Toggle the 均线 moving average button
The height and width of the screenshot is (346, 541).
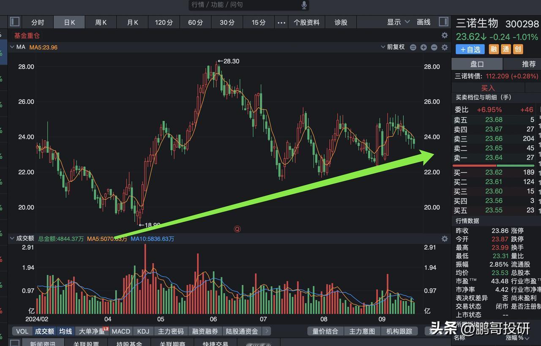[66, 331]
